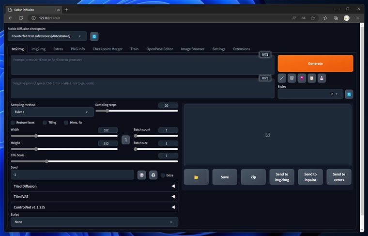Refresh the Stable Diffusion checkpoint list
368x236 pixels.
(x=94, y=36)
